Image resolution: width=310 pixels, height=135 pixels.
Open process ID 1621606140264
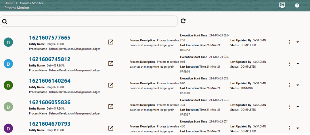click(x=50, y=81)
